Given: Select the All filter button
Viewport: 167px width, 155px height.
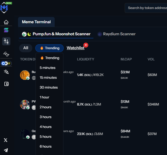Looking at the screenshot, I should (x=26, y=48).
